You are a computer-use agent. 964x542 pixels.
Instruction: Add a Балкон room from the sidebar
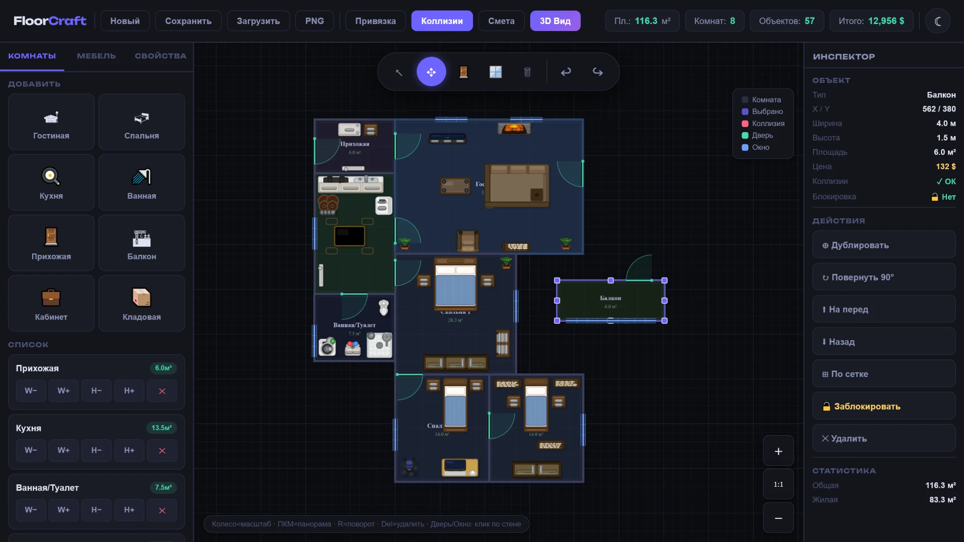(x=142, y=242)
